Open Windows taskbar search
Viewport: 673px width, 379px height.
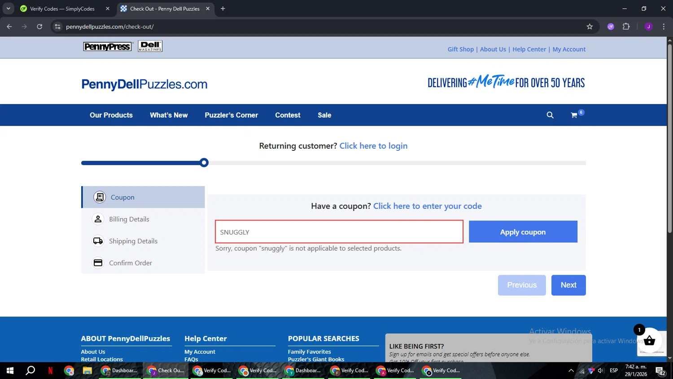coord(30,370)
